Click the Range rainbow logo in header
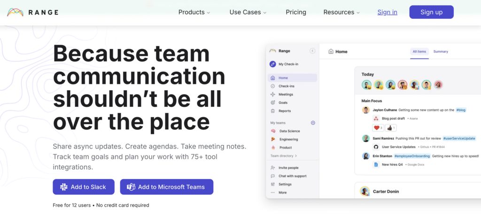The width and height of the screenshot is (481, 216). pos(16,12)
